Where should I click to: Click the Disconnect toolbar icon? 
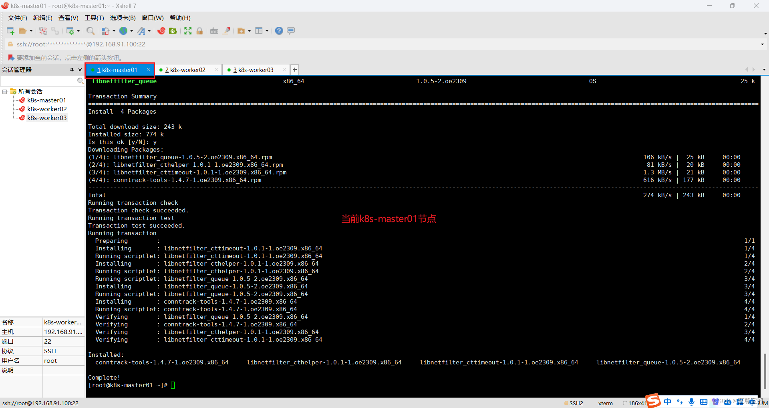click(x=43, y=31)
